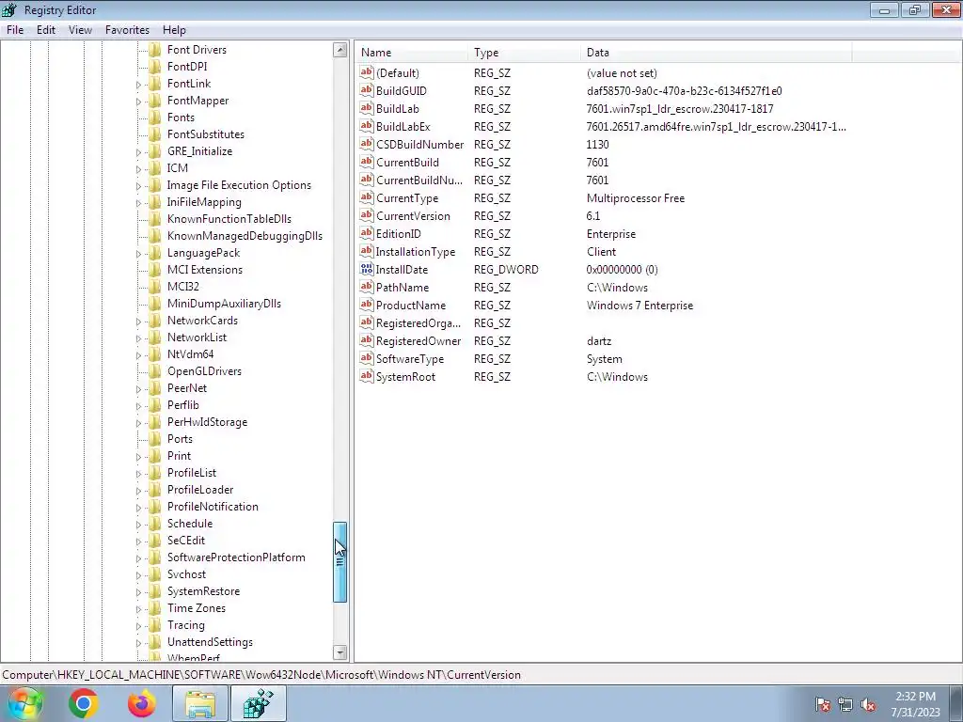Sort values by the Name column header
Screen dimensions: 963x722
pos(412,53)
